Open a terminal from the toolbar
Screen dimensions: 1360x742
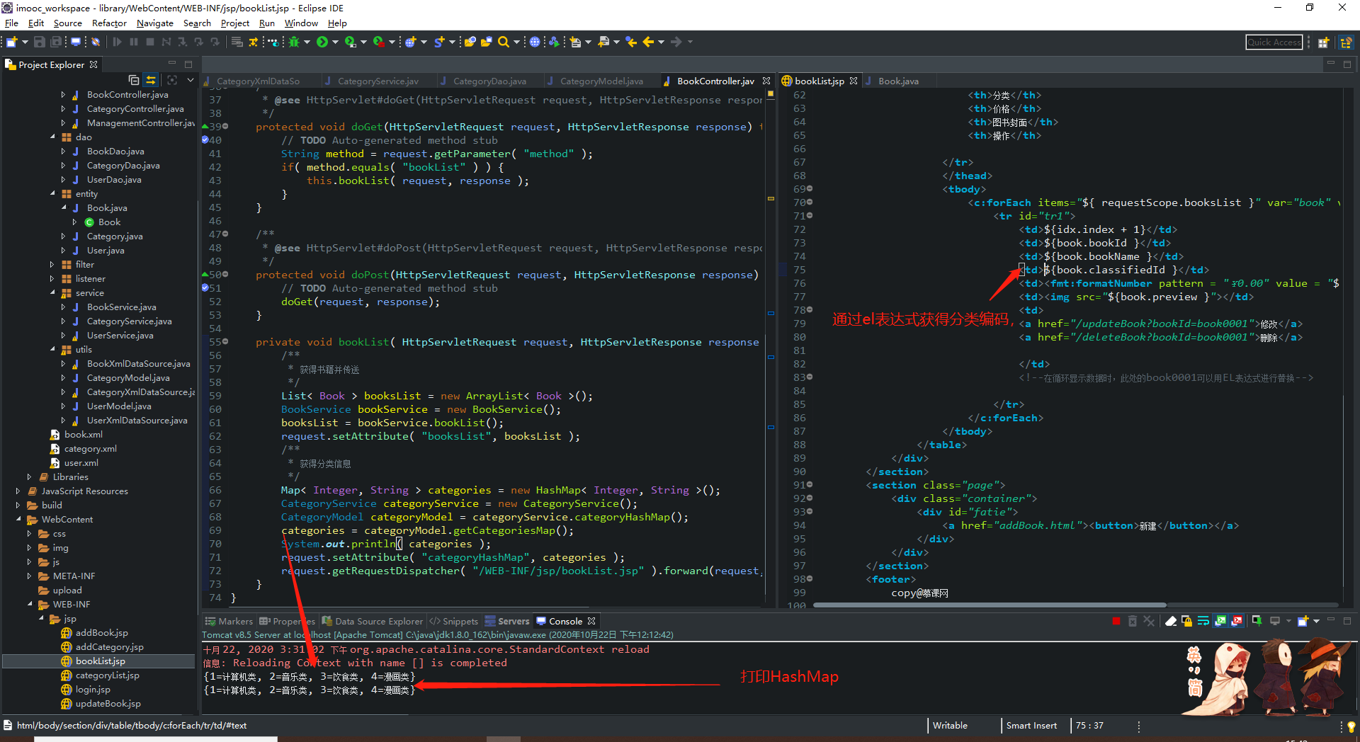point(75,42)
